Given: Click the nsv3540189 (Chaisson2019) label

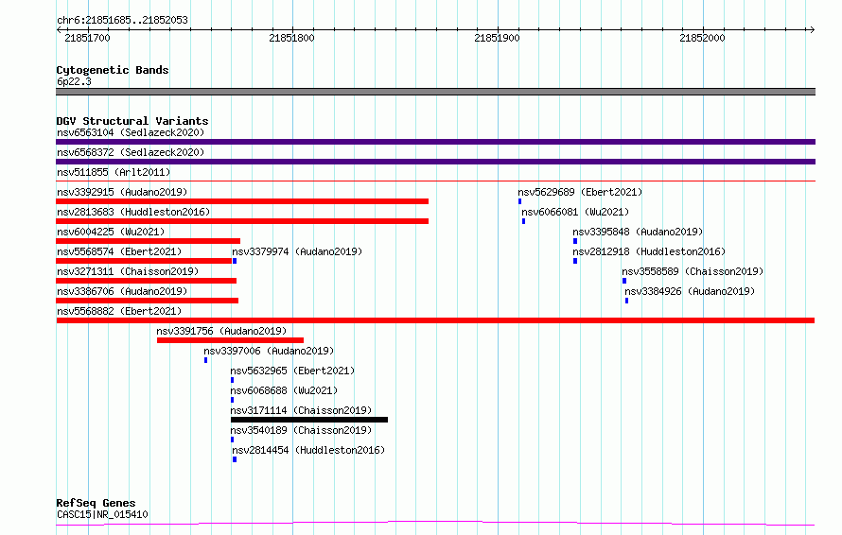Looking at the screenshot, I should click(301, 430).
